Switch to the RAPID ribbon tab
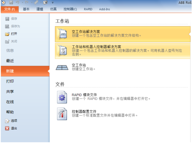 [x=88, y=9]
